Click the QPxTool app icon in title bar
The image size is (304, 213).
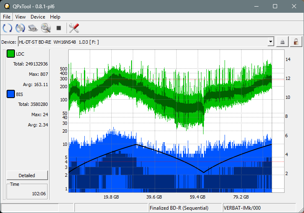pyautogui.click(x=7, y=6)
